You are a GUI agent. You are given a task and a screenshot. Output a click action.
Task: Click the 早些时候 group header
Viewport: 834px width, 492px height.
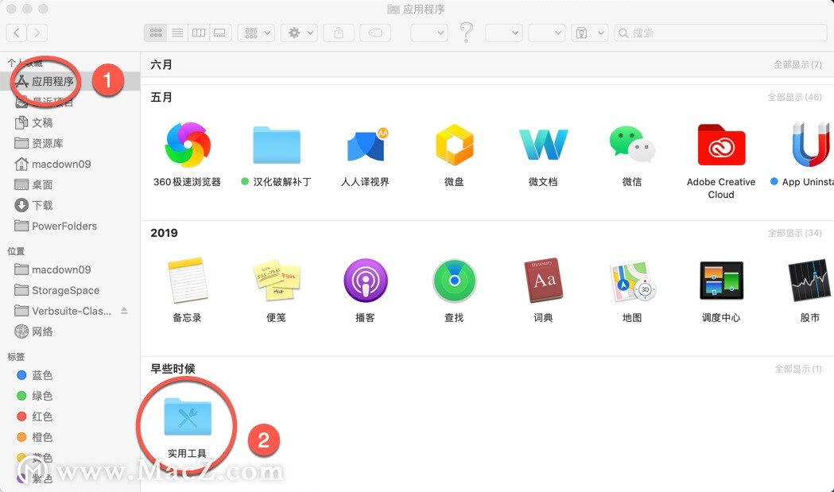click(x=173, y=369)
